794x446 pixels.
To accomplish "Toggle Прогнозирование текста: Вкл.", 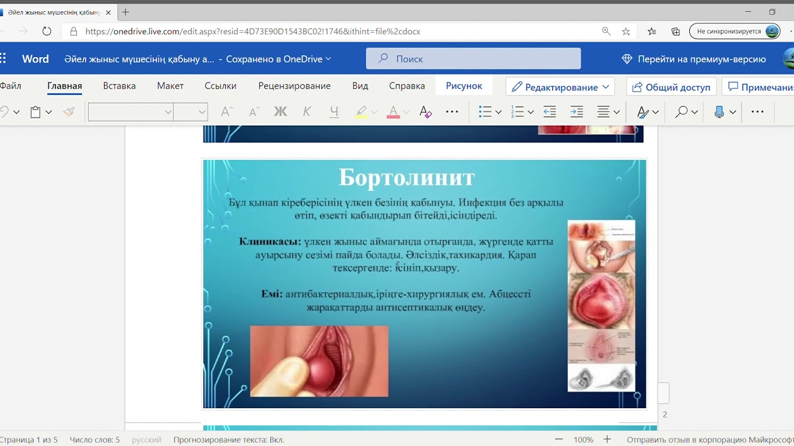I will [229, 440].
